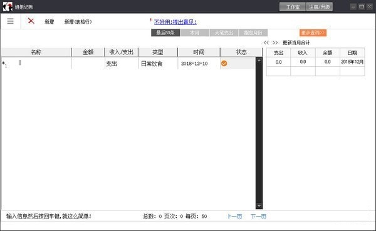Click the 金额 column header
The image size is (376, 231).
[x=88, y=52]
